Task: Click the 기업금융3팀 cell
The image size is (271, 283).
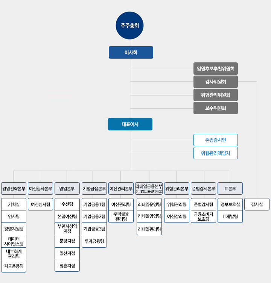Action: click(94, 229)
